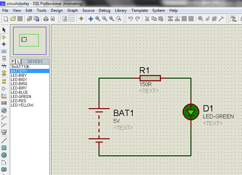Click the Cut scissors icon
Viewport: 242px width, 175px height.
147,19
